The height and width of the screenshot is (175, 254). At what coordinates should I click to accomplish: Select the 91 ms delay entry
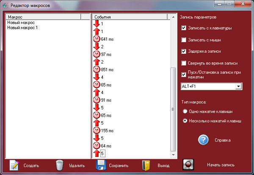point(106,100)
